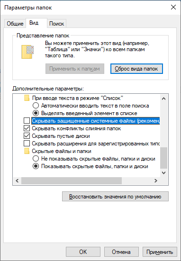Click the list scroll up arrow
This screenshot has width=181, height=261.
163,99
